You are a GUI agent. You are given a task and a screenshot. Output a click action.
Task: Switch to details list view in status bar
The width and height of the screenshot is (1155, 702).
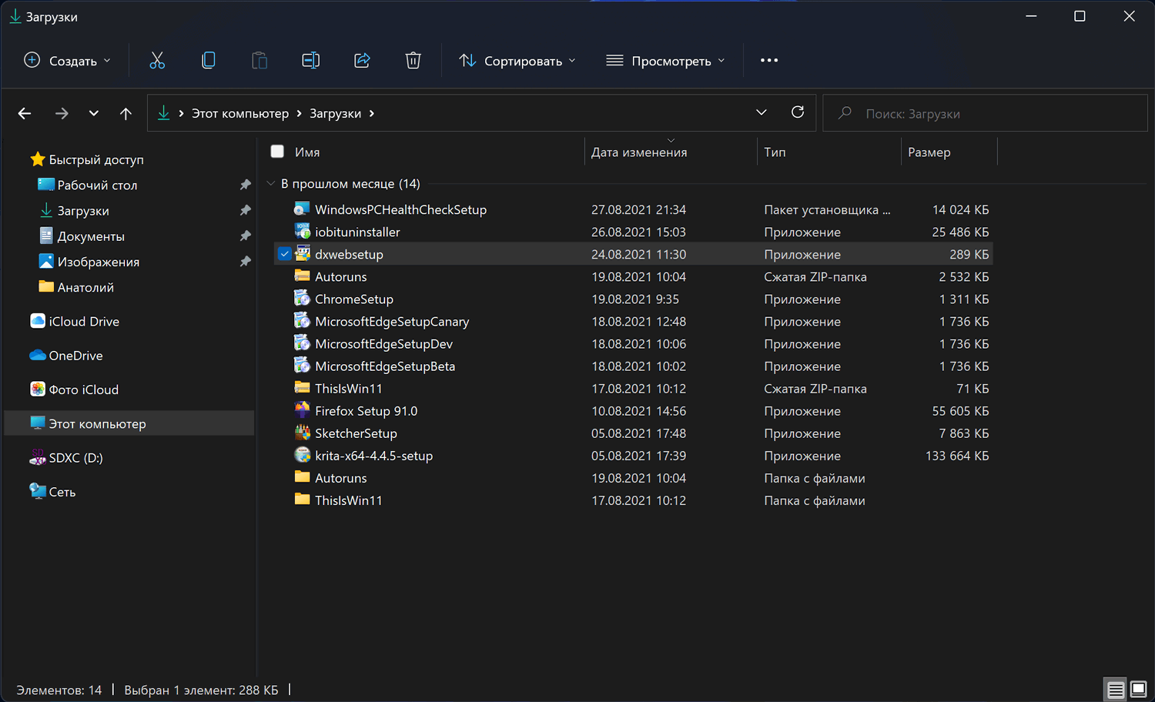pyautogui.click(x=1115, y=690)
